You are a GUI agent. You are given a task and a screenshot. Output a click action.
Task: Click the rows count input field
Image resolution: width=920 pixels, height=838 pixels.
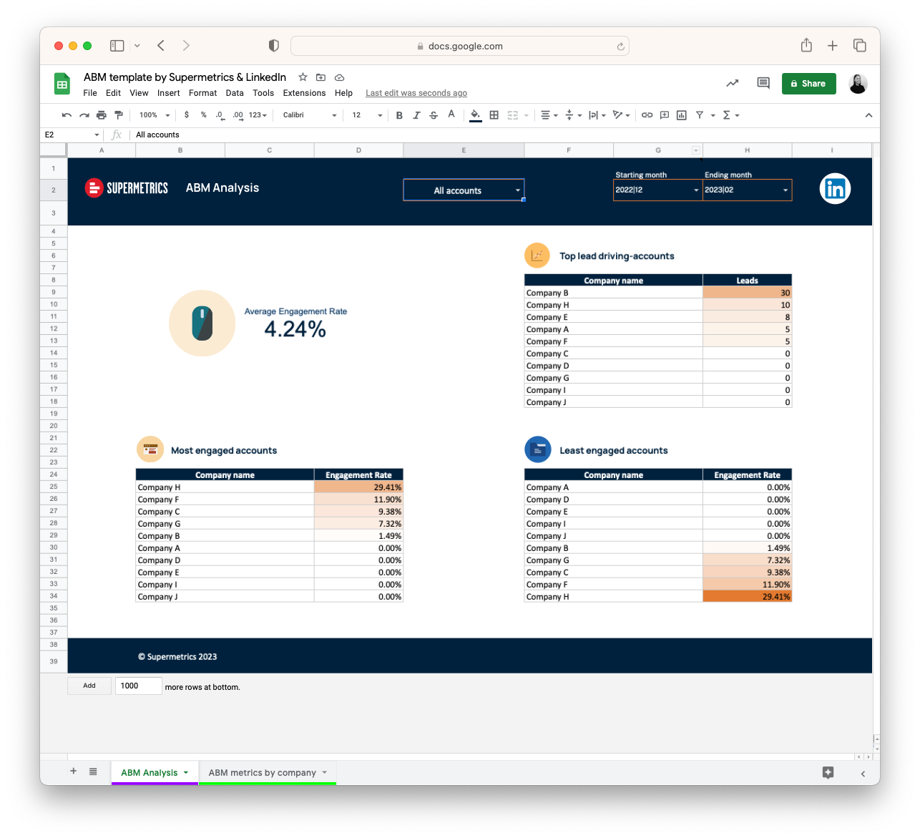[139, 686]
